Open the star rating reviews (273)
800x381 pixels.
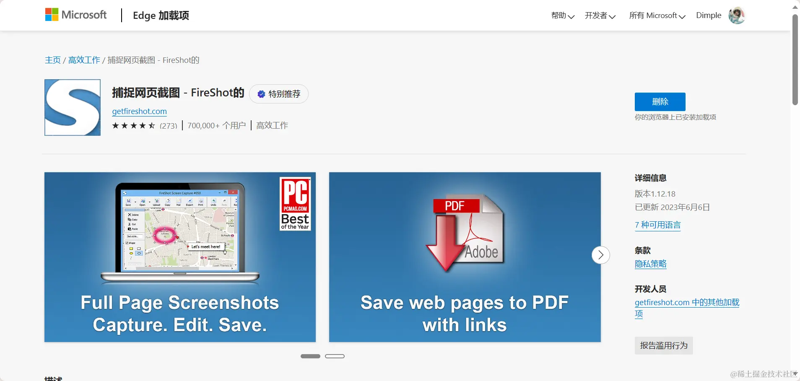pos(145,125)
